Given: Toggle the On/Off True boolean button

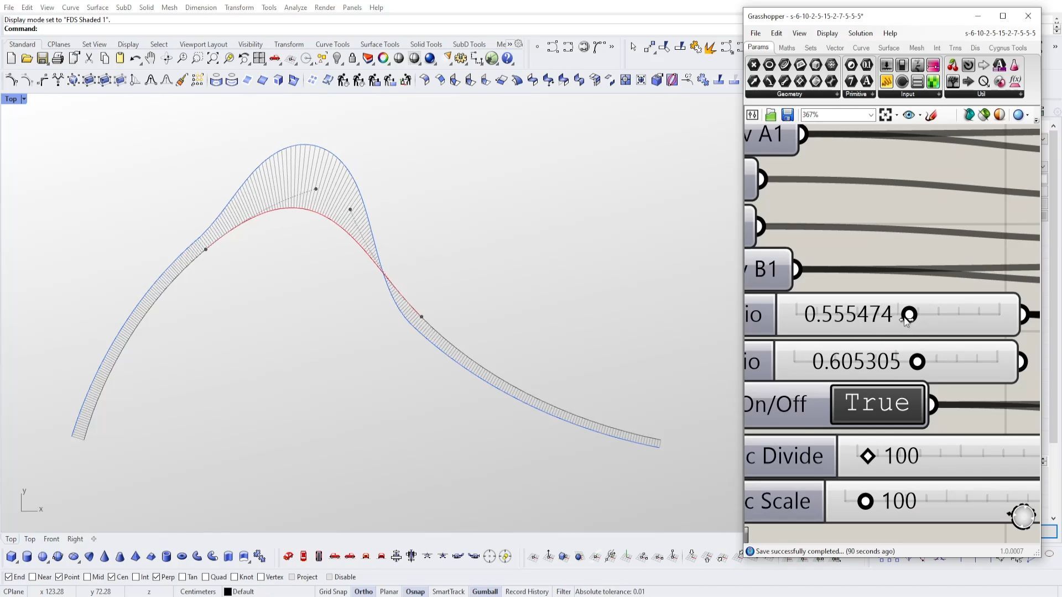Looking at the screenshot, I should [877, 404].
